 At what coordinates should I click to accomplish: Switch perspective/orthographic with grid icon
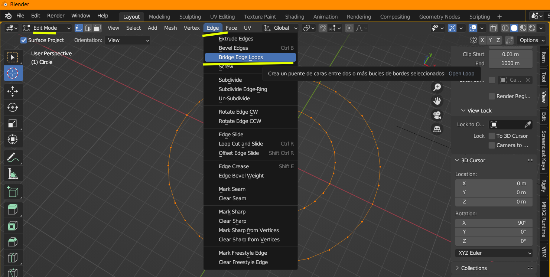437,129
